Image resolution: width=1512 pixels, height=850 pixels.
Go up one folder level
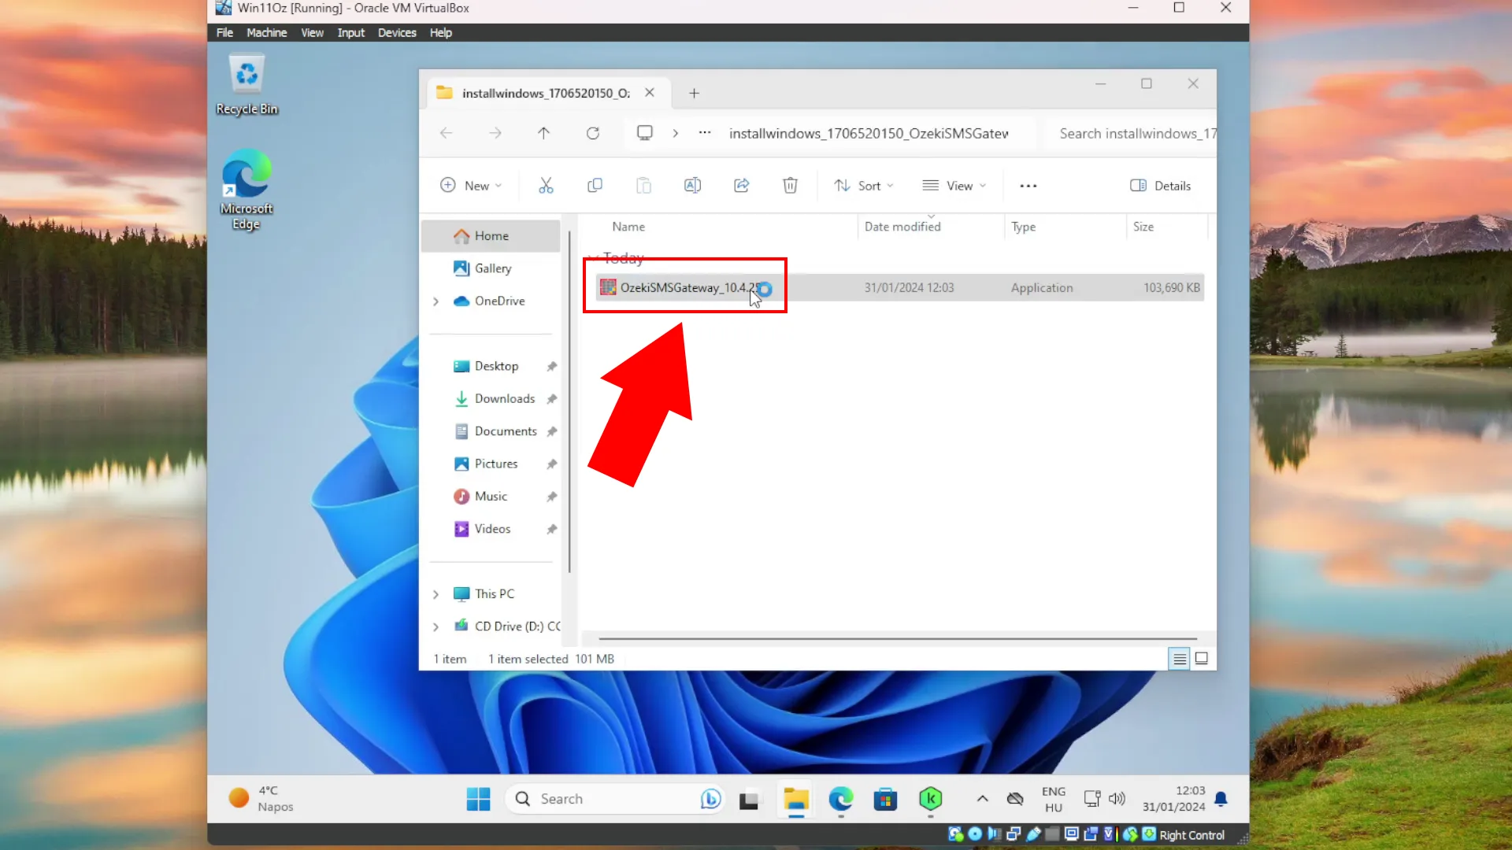543,133
